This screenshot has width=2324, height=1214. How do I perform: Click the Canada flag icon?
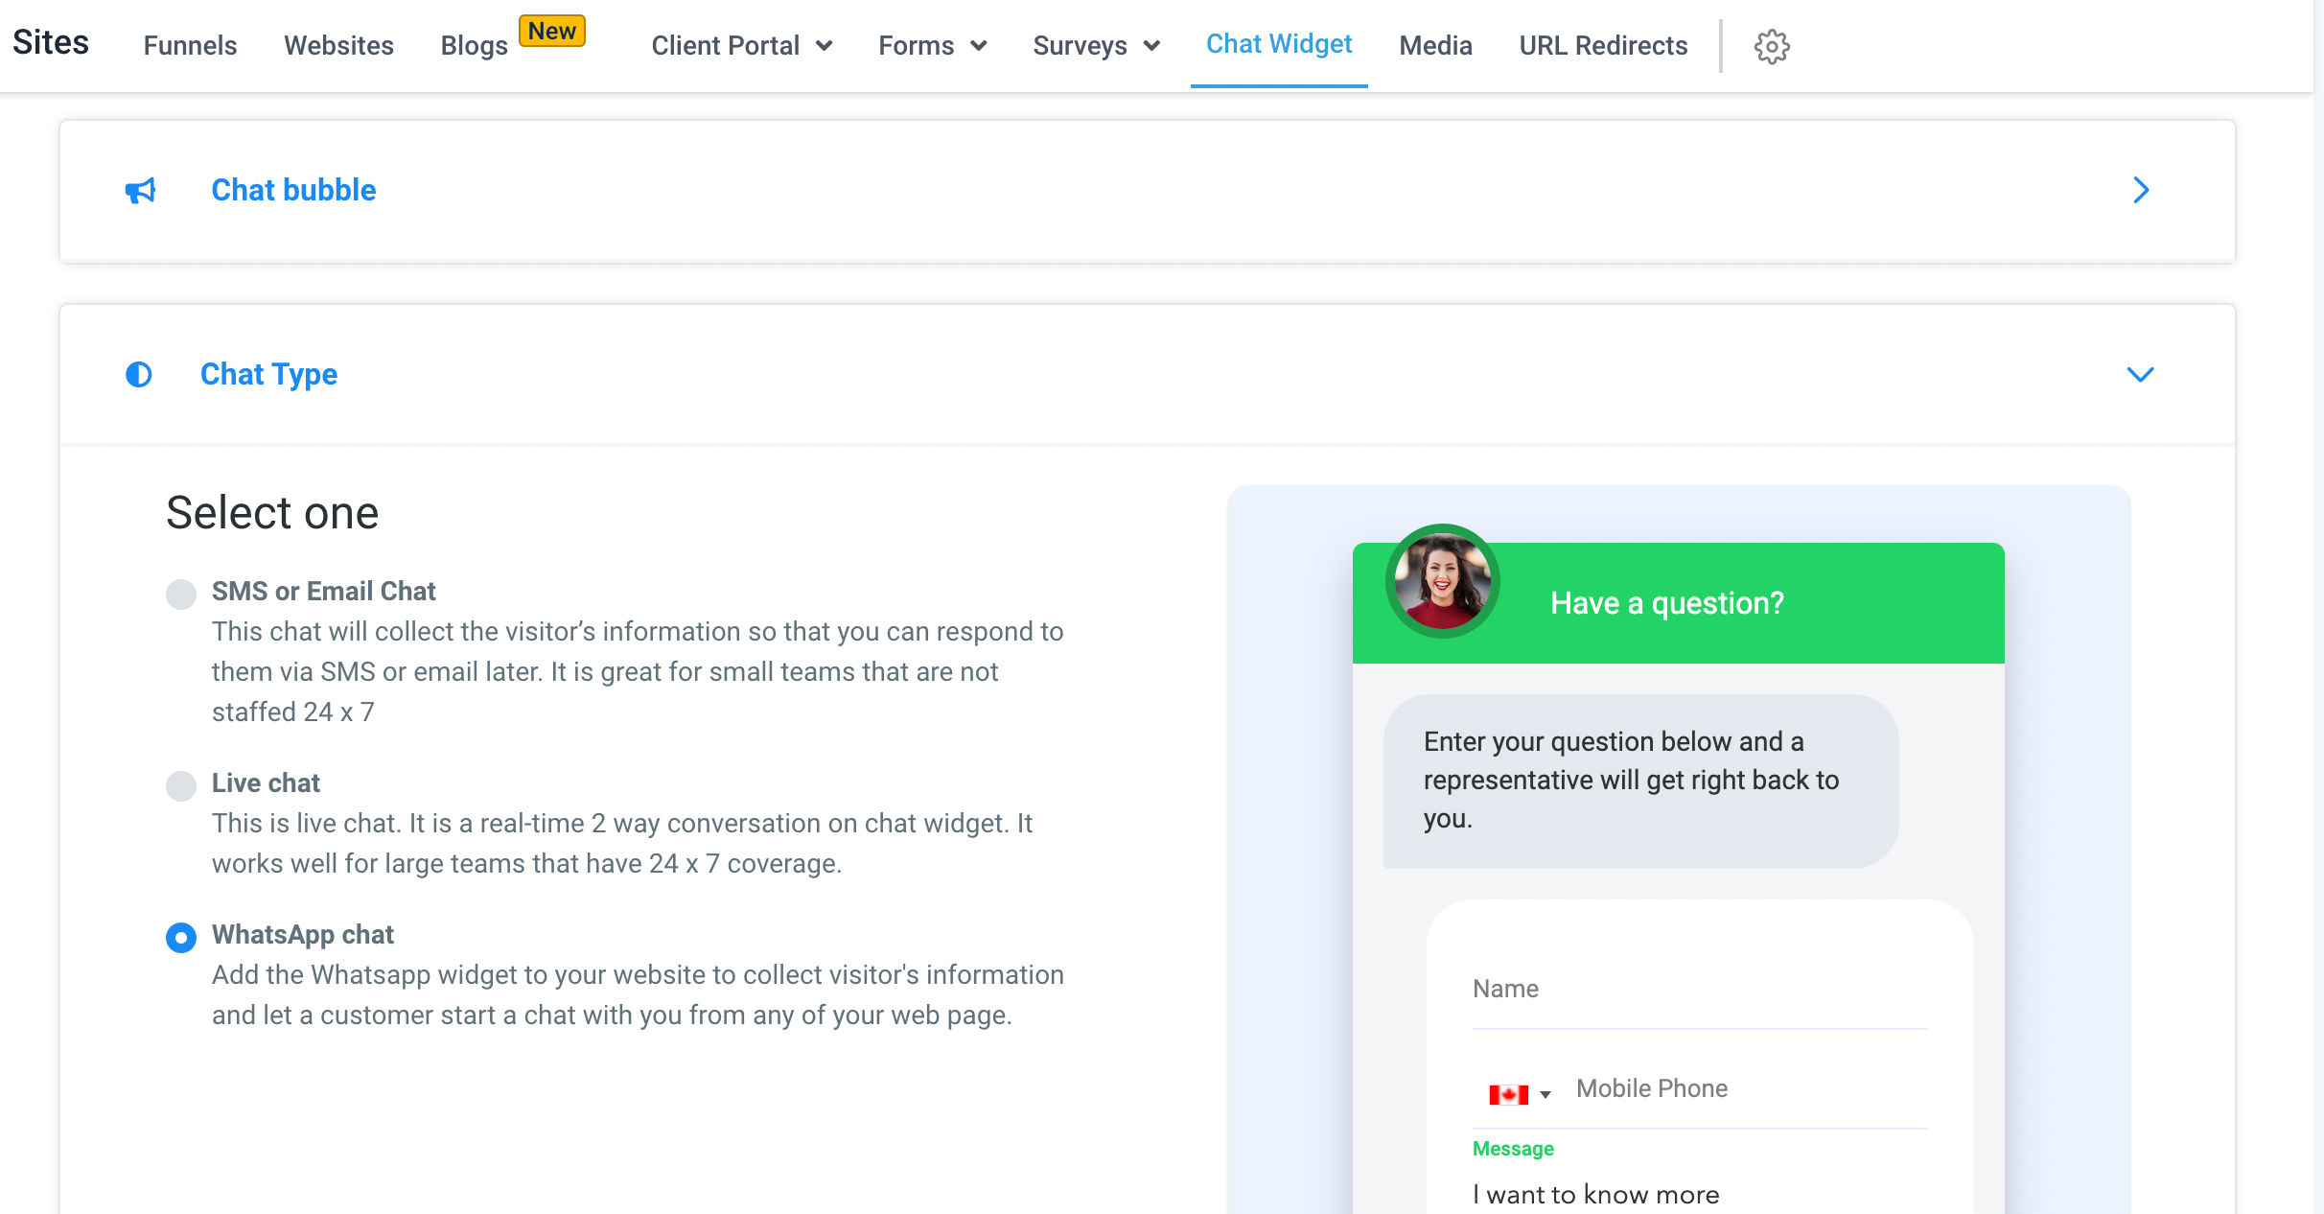click(1508, 1094)
